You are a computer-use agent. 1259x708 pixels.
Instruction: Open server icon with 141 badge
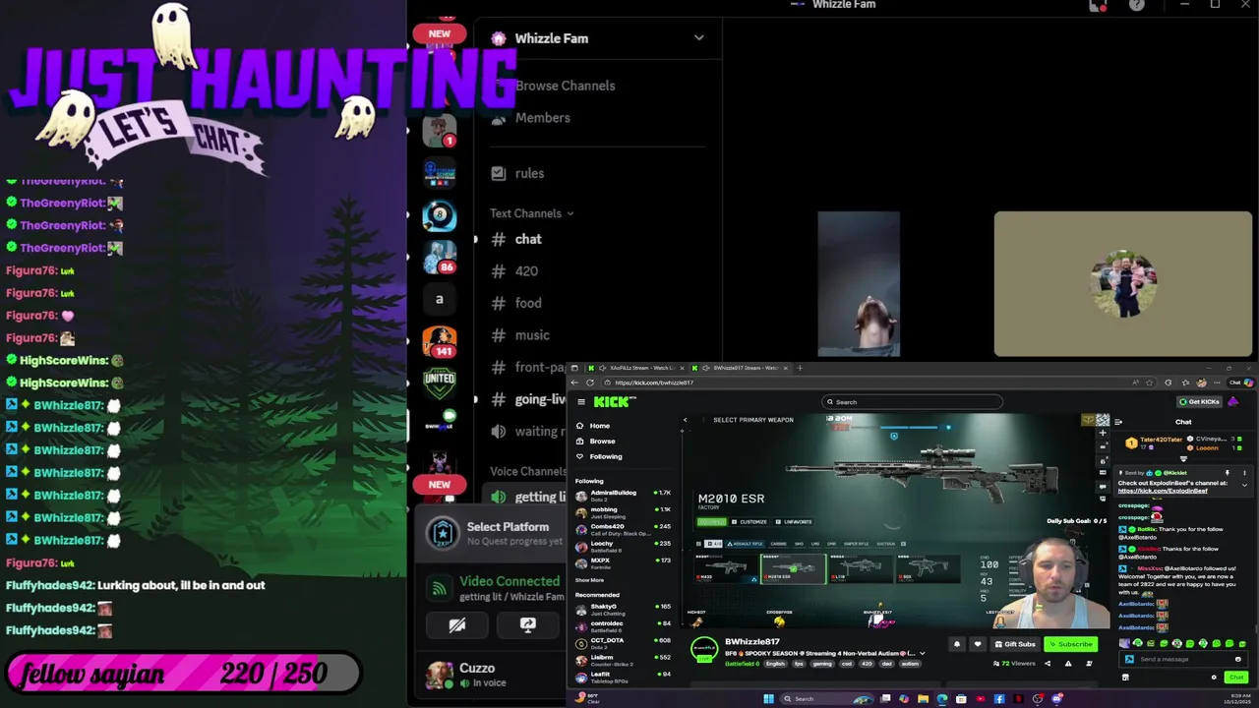click(440, 341)
